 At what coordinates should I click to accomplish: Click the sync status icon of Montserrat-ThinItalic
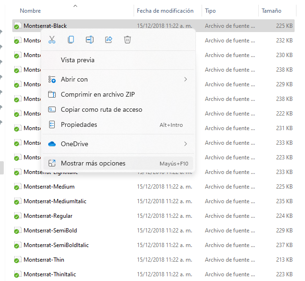click(17, 275)
